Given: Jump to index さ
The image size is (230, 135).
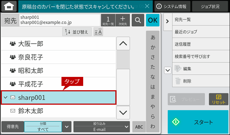Looking at the screenshot, I should click(153, 57).
